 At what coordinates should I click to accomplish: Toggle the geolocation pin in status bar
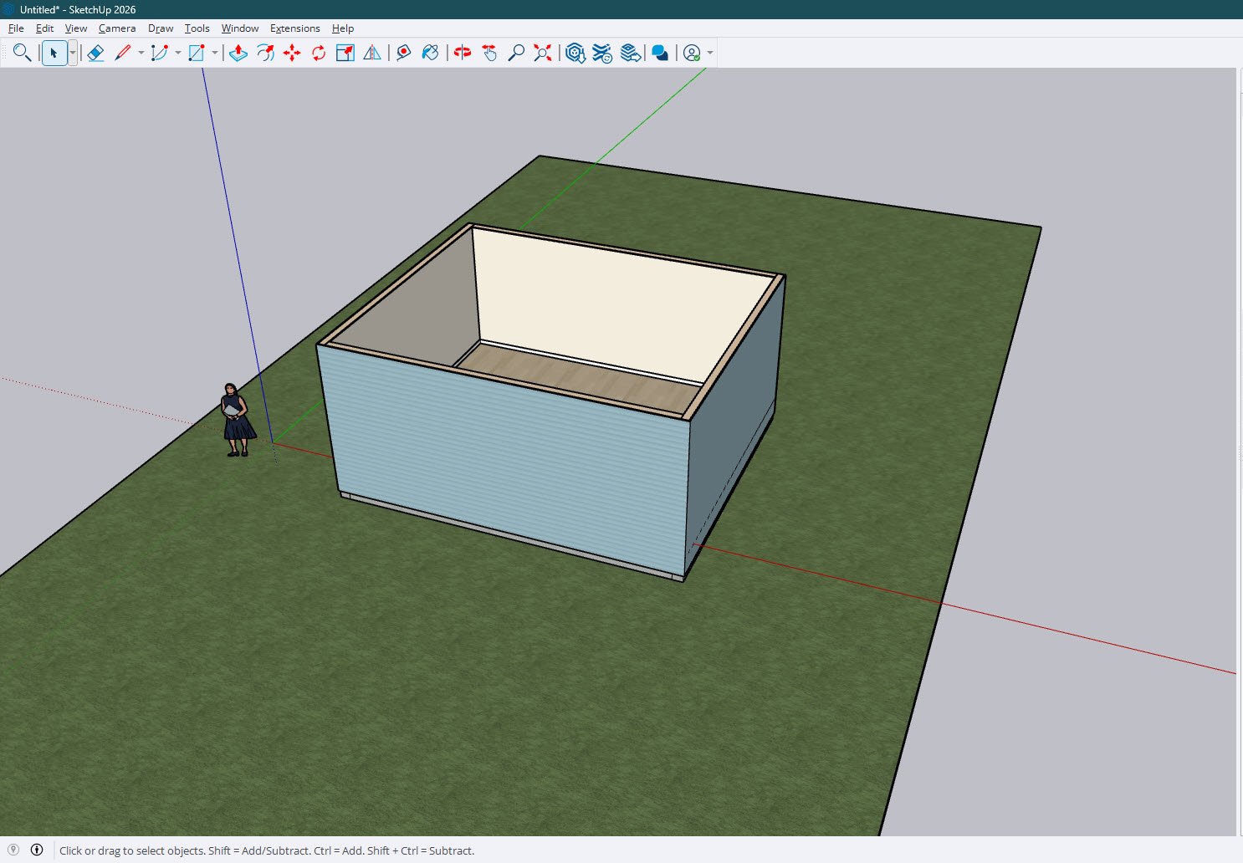click(13, 850)
